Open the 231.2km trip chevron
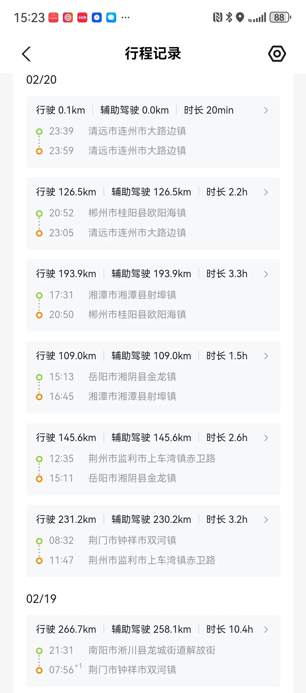This screenshot has width=306, height=693. (266, 519)
